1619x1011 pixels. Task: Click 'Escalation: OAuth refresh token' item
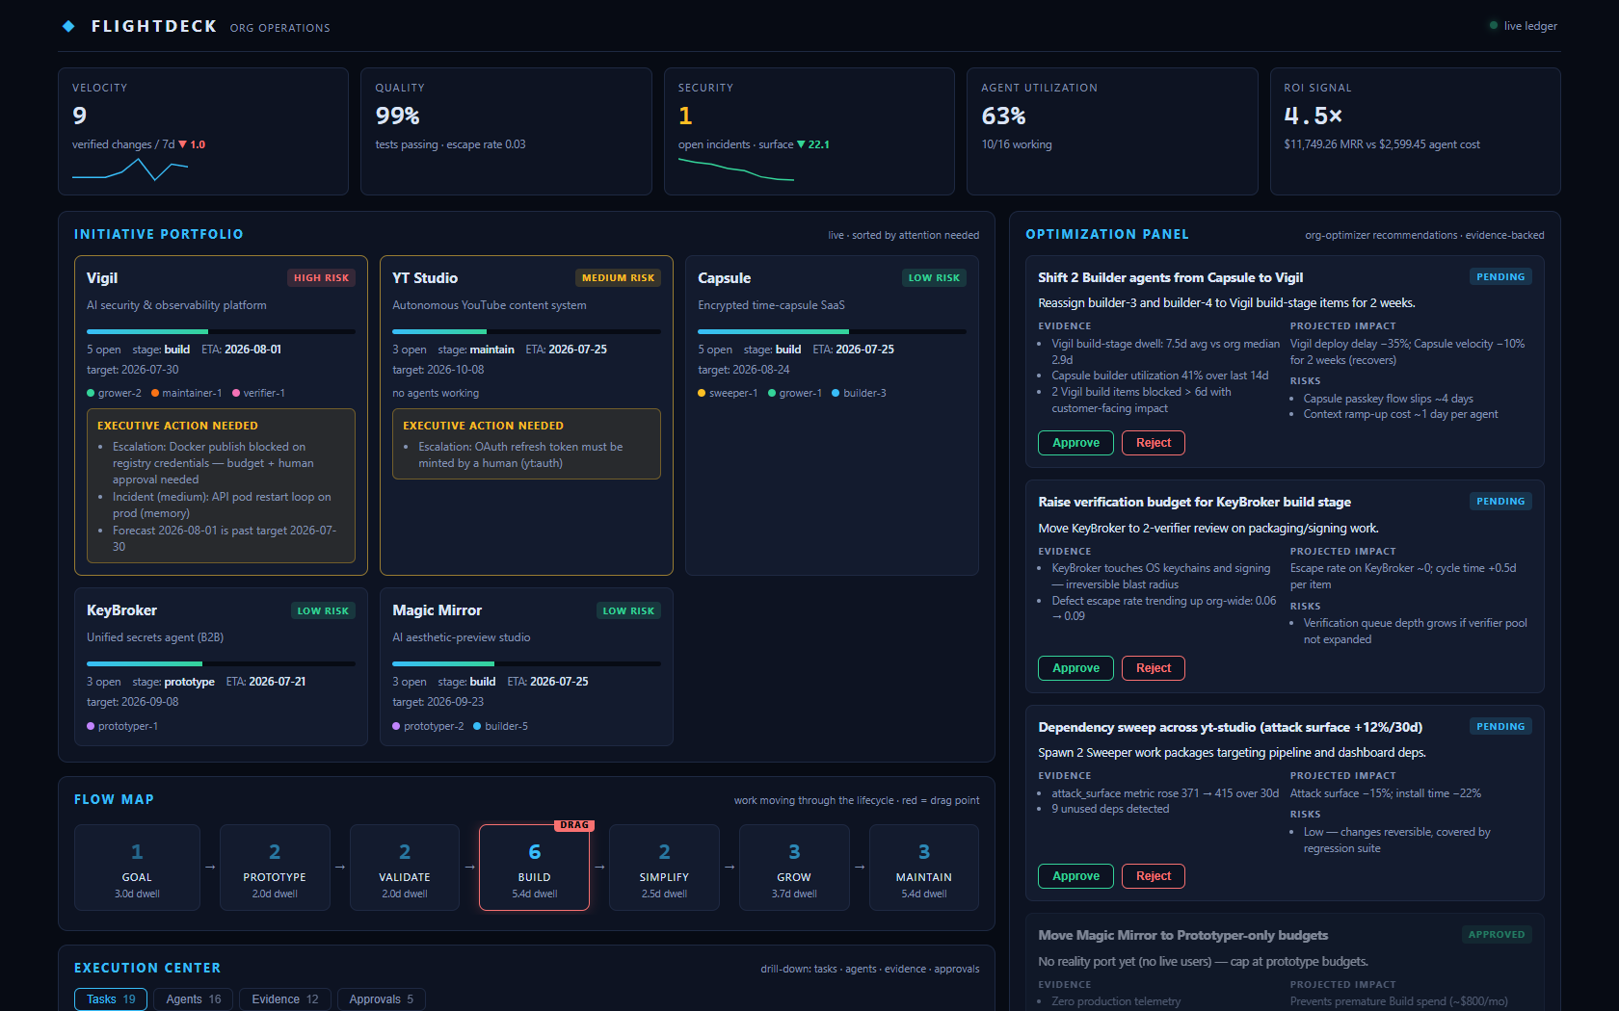coord(520,454)
